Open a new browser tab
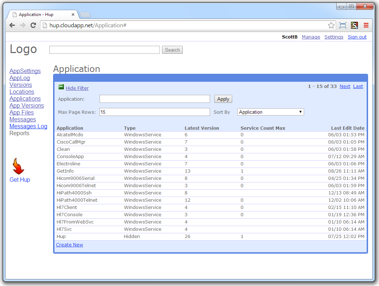The width and height of the screenshot is (379, 286). pyautogui.click(x=85, y=15)
